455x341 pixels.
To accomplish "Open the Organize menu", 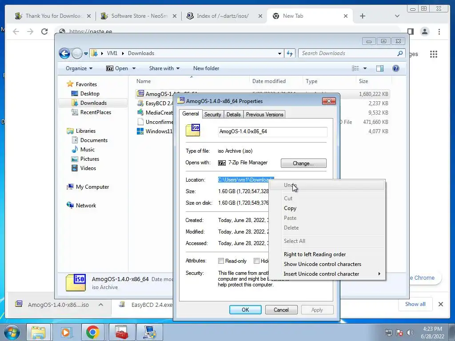I will (79, 68).
